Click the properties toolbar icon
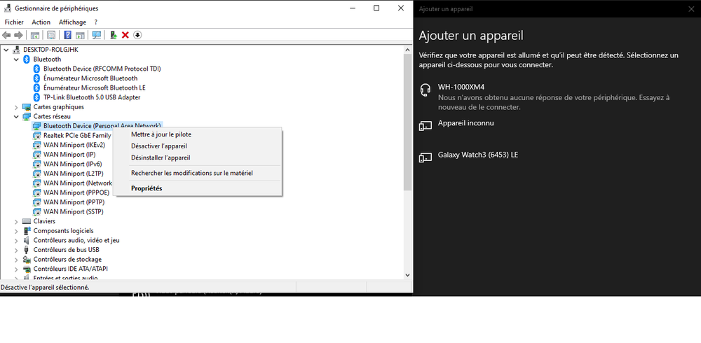 [34, 35]
